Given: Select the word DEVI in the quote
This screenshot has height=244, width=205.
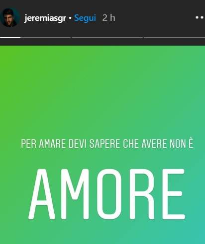Looking at the screenshot, I should [78, 144].
